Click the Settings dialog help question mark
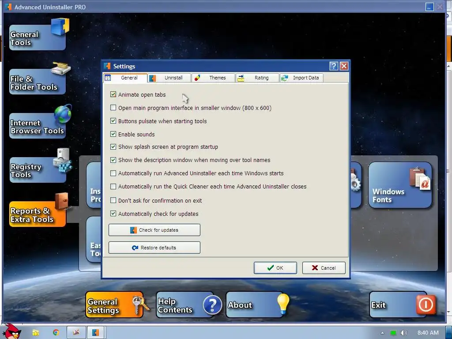This screenshot has width=452, height=339. (334, 66)
